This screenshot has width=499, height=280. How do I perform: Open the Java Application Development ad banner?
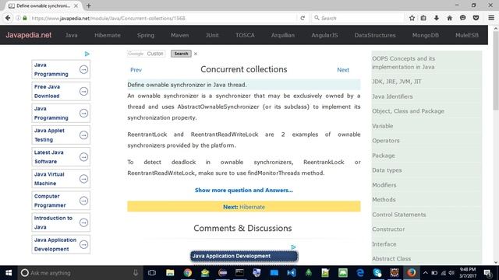click(x=244, y=256)
